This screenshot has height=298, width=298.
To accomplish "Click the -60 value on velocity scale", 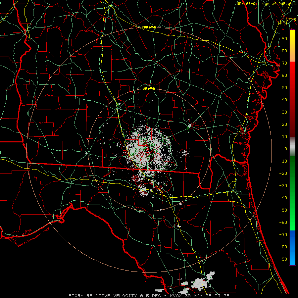I will [283, 223].
